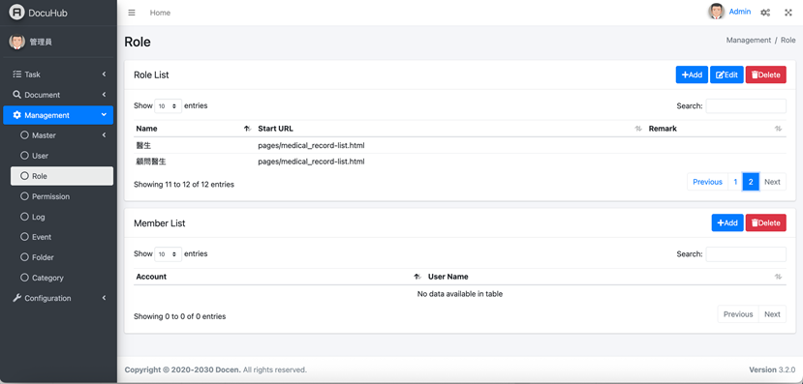Click the circle icon next to User
Viewport: 803px width, 384px height.
(x=24, y=156)
